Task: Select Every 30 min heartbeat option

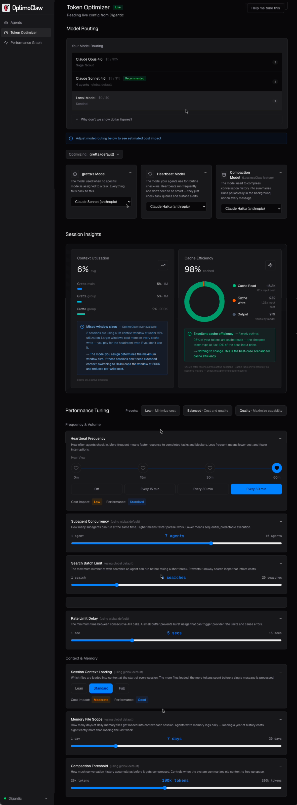Action: tap(203, 489)
